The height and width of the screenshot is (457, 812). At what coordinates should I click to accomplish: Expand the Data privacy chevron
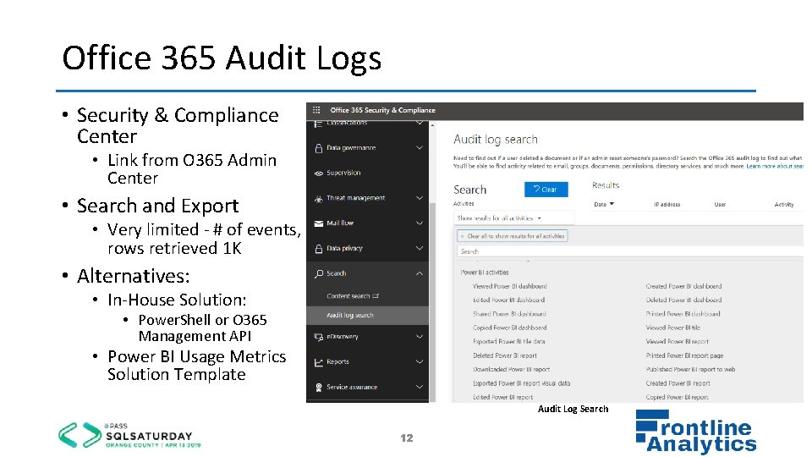[x=420, y=248]
